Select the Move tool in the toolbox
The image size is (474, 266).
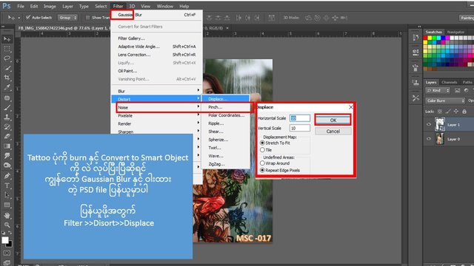click(x=7, y=39)
